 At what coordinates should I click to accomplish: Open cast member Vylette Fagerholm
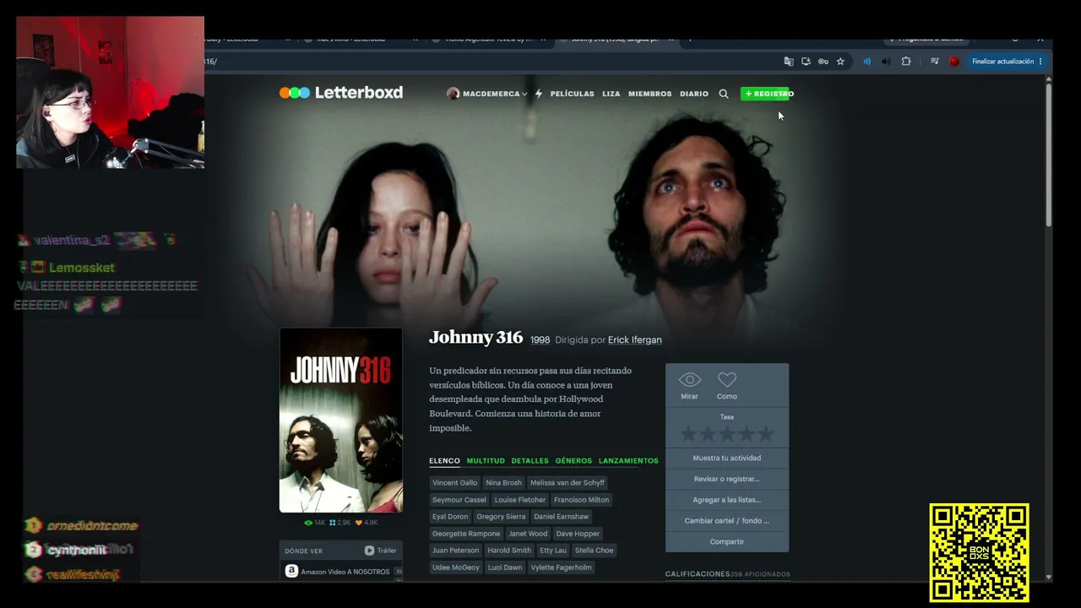point(562,567)
